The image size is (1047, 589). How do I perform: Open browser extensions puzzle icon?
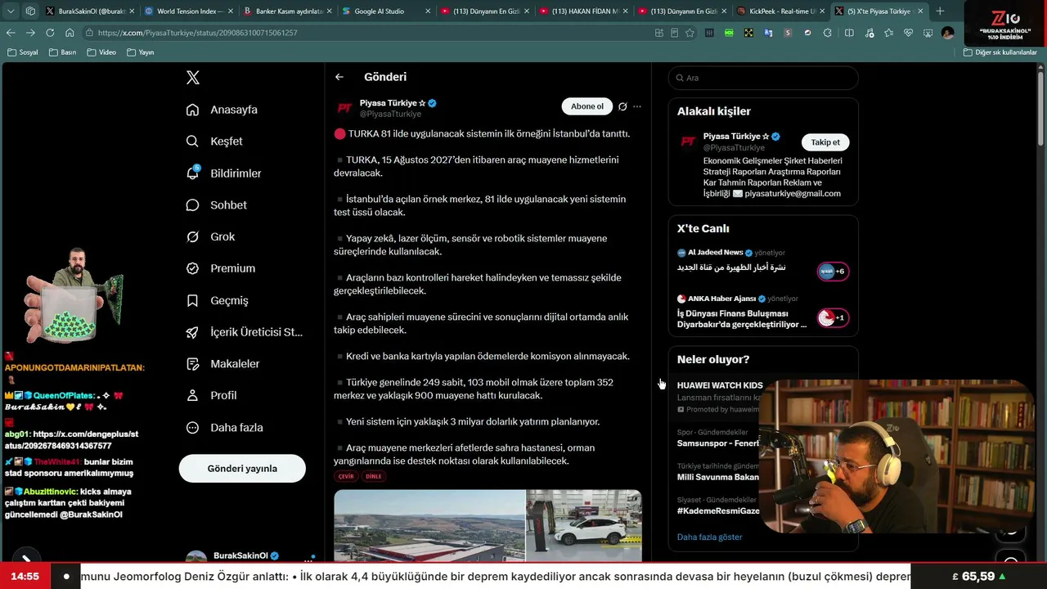(x=827, y=33)
